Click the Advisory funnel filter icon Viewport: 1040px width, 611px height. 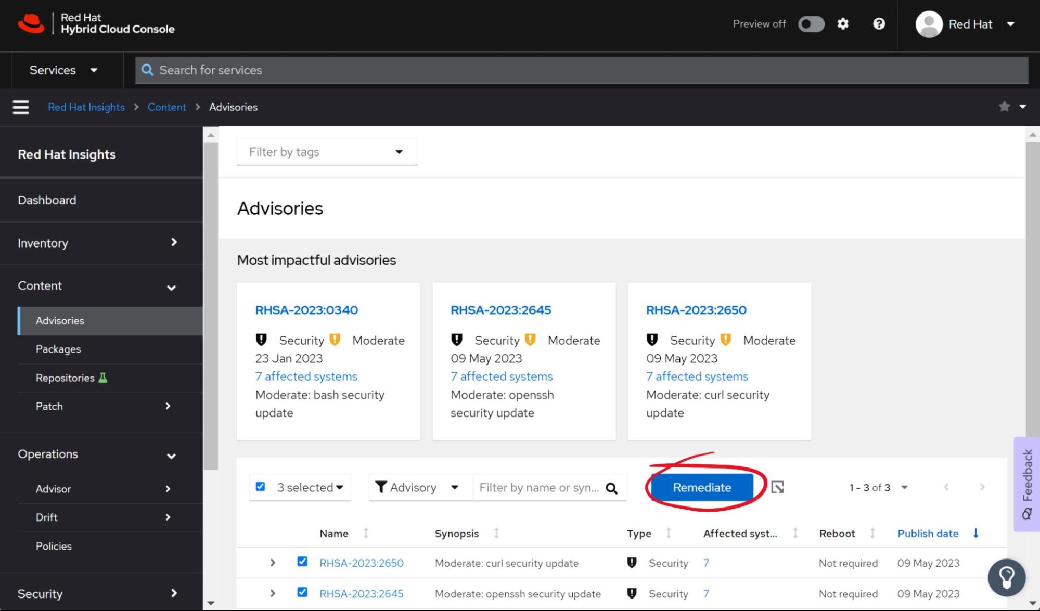click(x=381, y=487)
